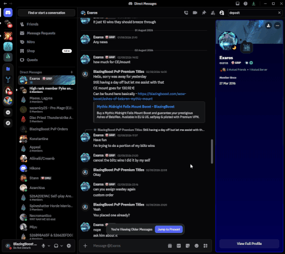Open Find or start a conversation
Image resolution: width=285 pixels, height=254 pixels.
point(47,13)
